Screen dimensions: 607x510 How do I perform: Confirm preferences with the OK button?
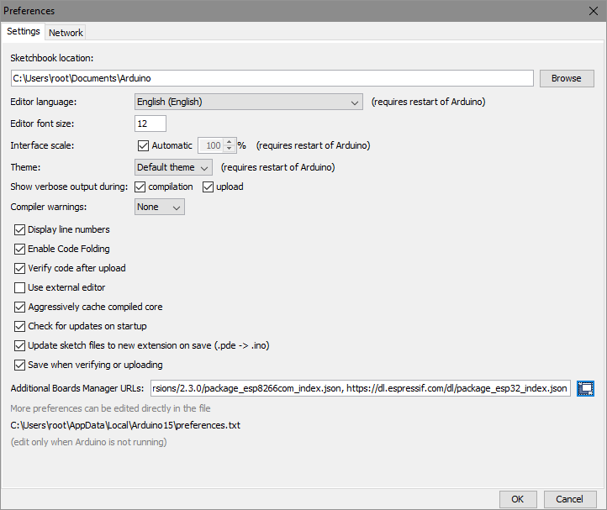[518, 499]
